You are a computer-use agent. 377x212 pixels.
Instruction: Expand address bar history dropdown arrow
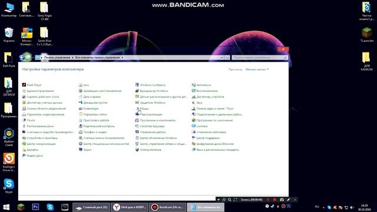point(221,58)
